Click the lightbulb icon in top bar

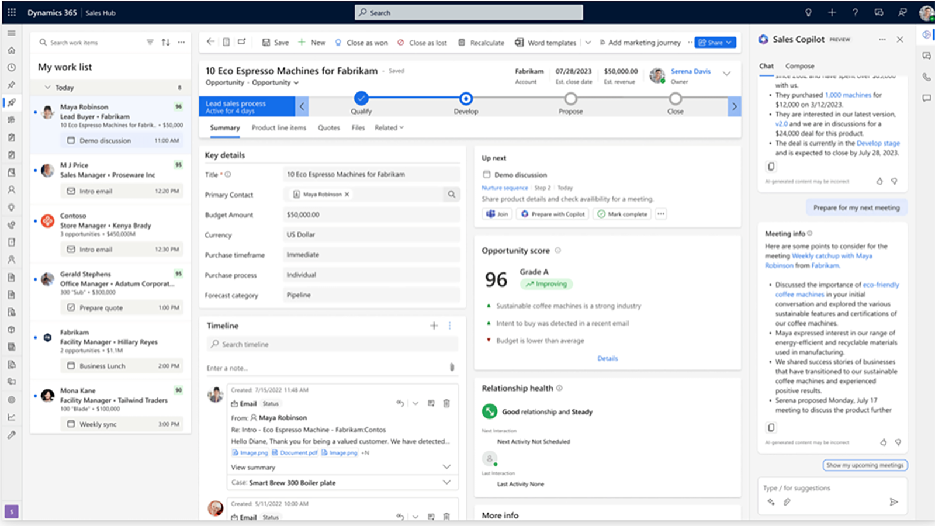(x=808, y=12)
